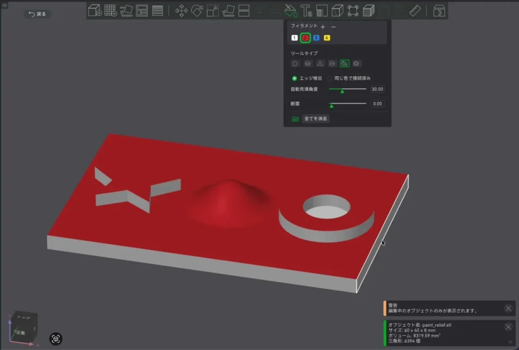Select the エッジ検出 radio option

click(x=294, y=79)
